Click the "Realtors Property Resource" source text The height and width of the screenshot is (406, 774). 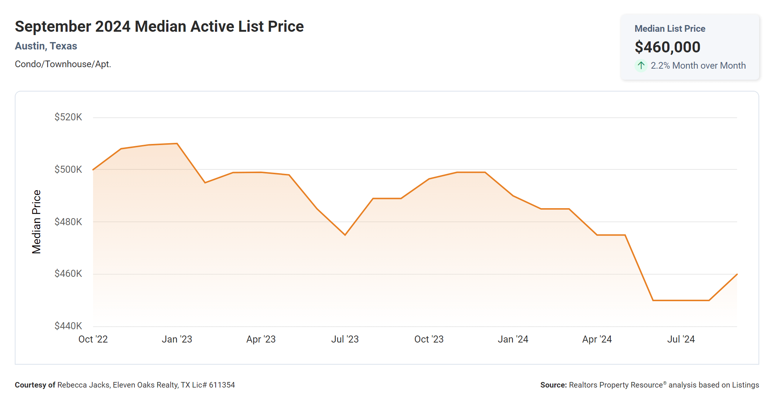616,385
